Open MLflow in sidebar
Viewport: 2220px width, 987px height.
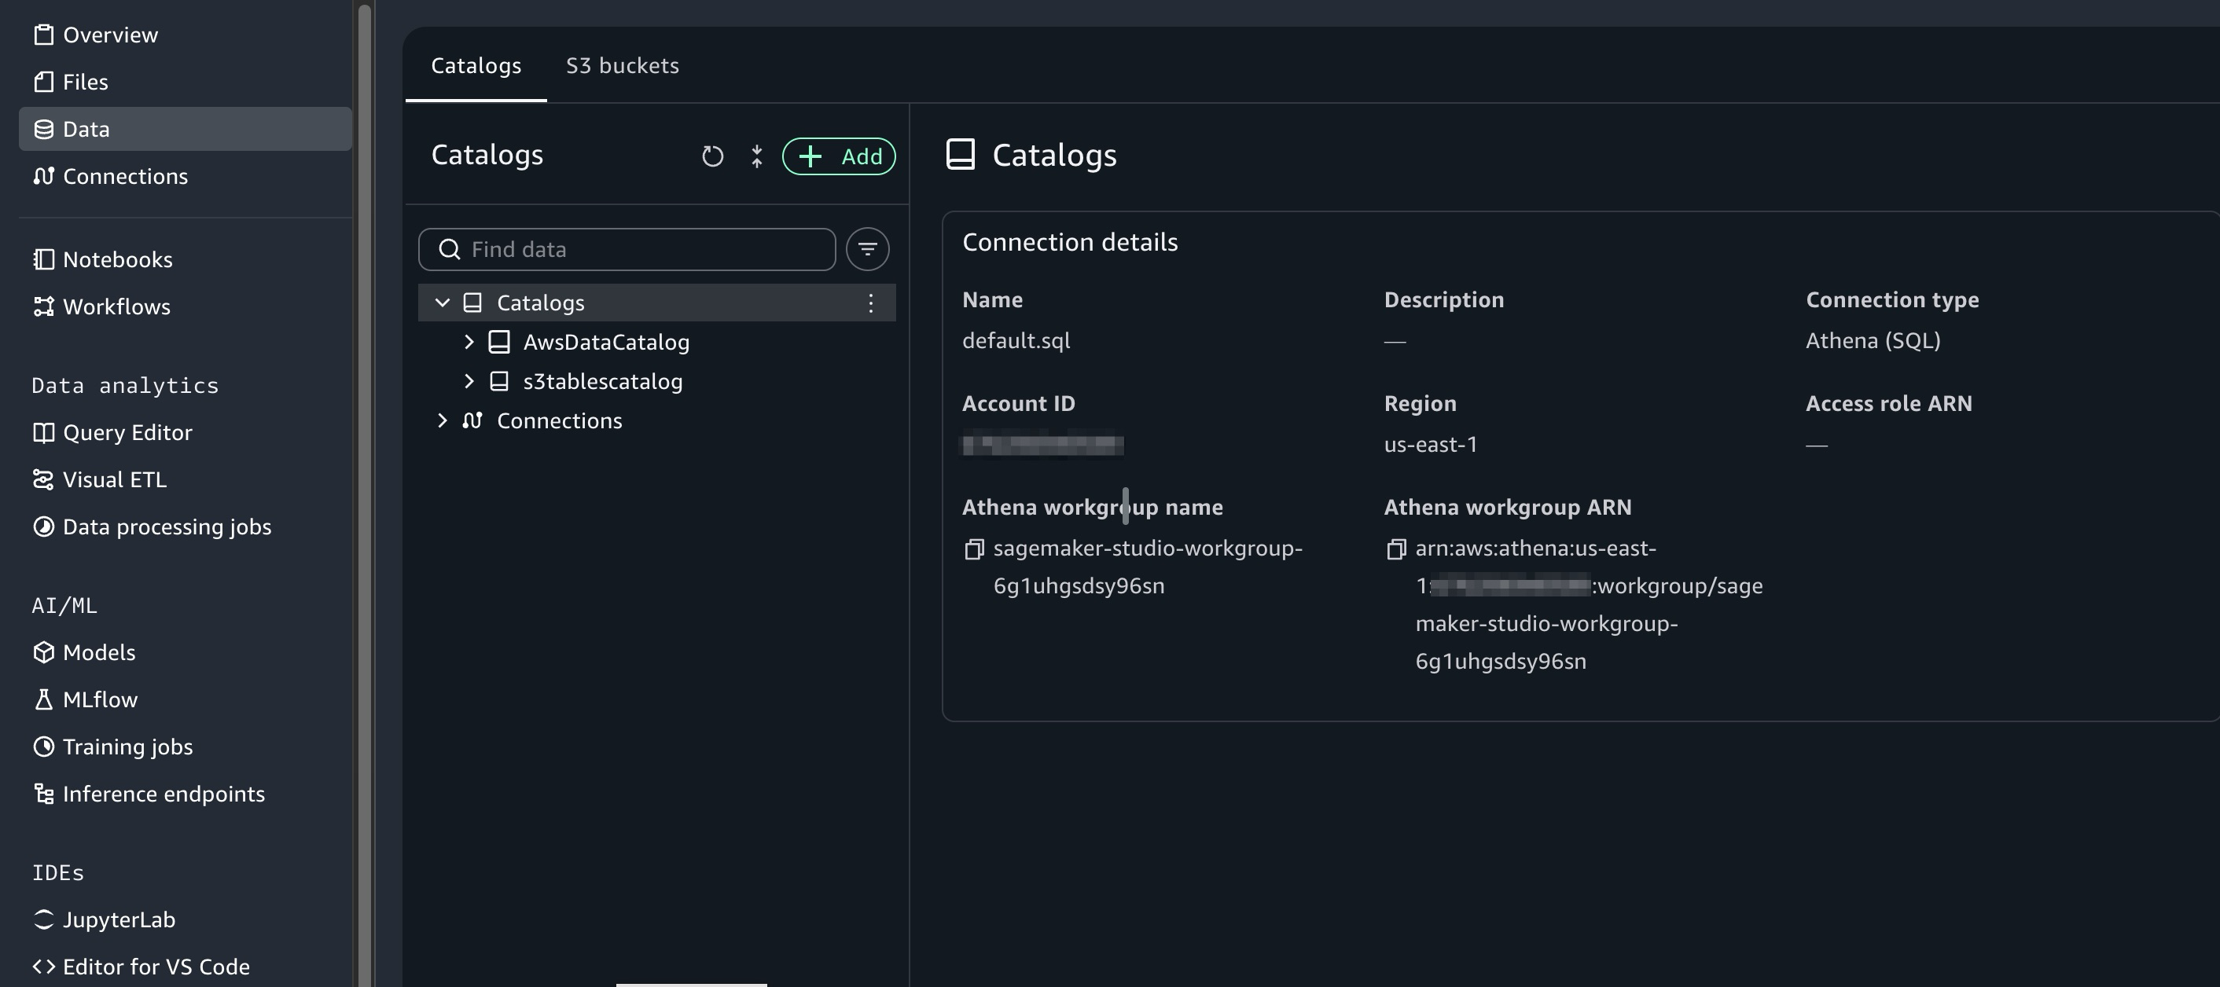tap(99, 699)
